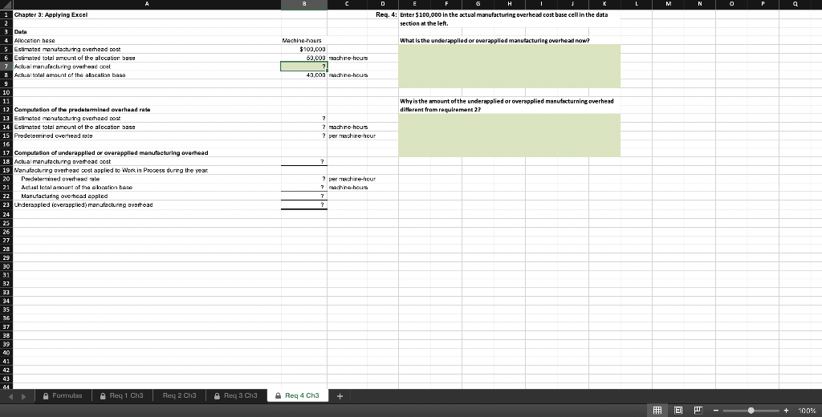
Task: Select column Q header
Action: click(795, 4)
